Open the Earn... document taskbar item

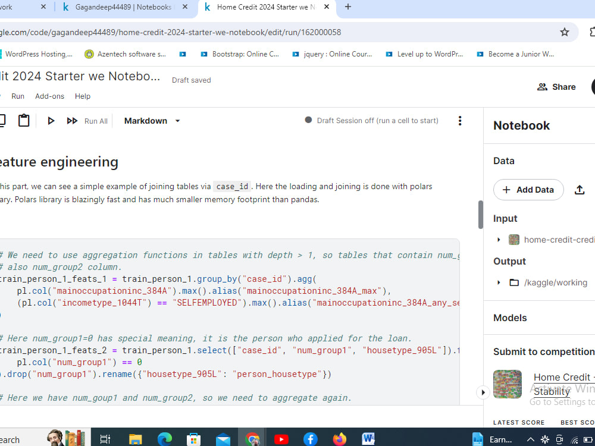[x=492, y=439]
